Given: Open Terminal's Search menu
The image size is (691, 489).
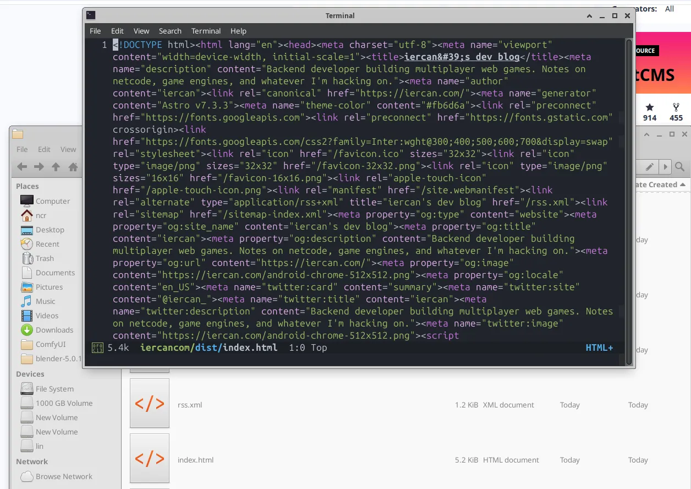Looking at the screenshot, I should click(170, 31).
